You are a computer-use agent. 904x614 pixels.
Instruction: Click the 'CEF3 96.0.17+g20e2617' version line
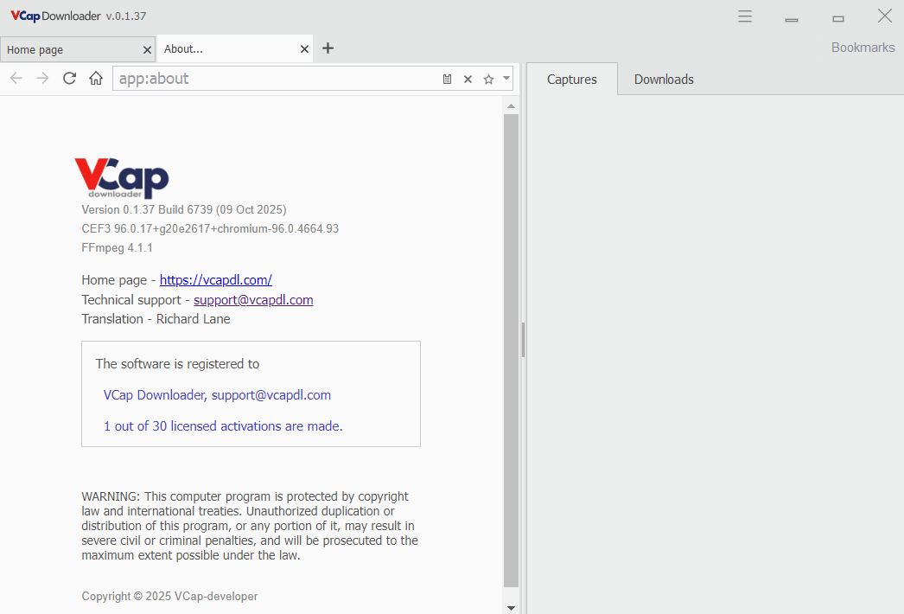(210, 228)
